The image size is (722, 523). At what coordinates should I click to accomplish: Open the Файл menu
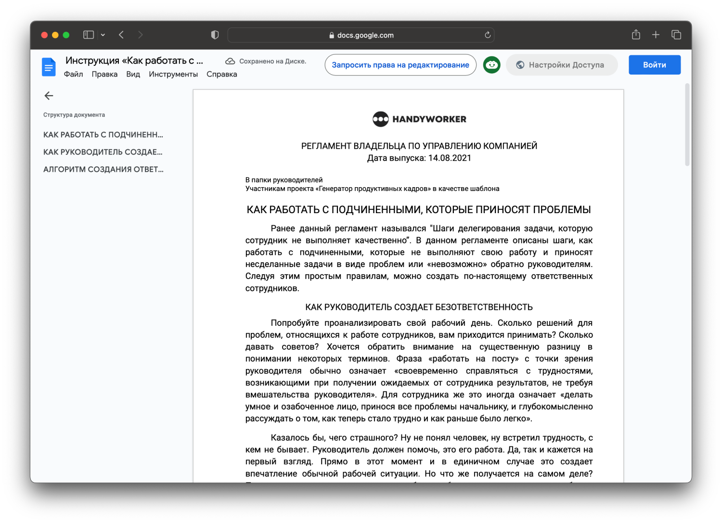(x=73, y=74)
